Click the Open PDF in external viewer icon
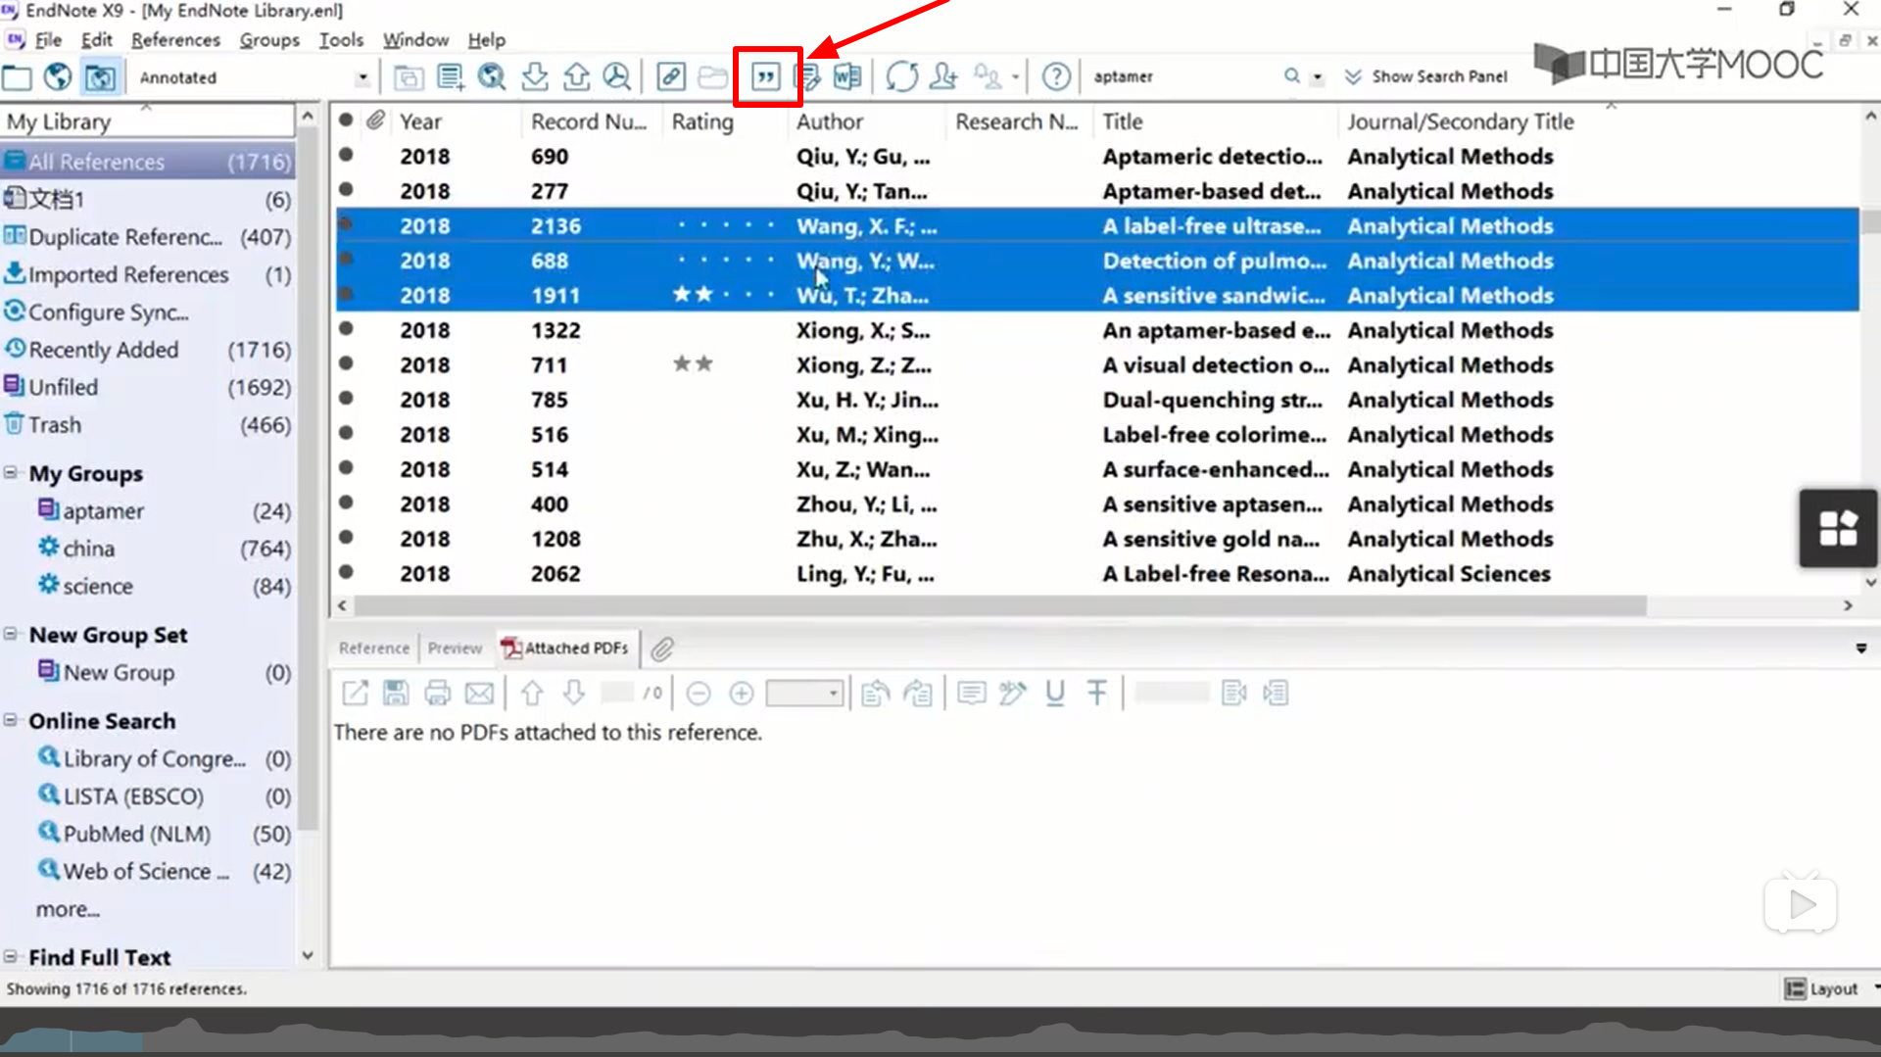 point(355,694)
